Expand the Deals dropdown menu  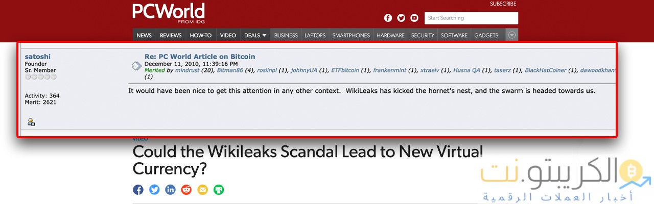coord(255,35)
